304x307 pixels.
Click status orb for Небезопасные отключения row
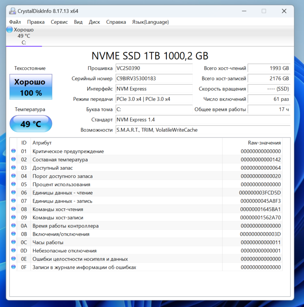[x=13, y=250]
